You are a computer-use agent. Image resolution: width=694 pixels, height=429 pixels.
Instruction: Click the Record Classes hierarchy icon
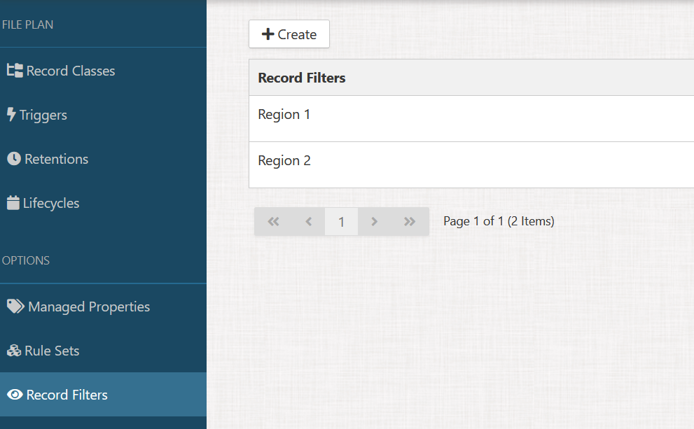[x=15, y=70]
